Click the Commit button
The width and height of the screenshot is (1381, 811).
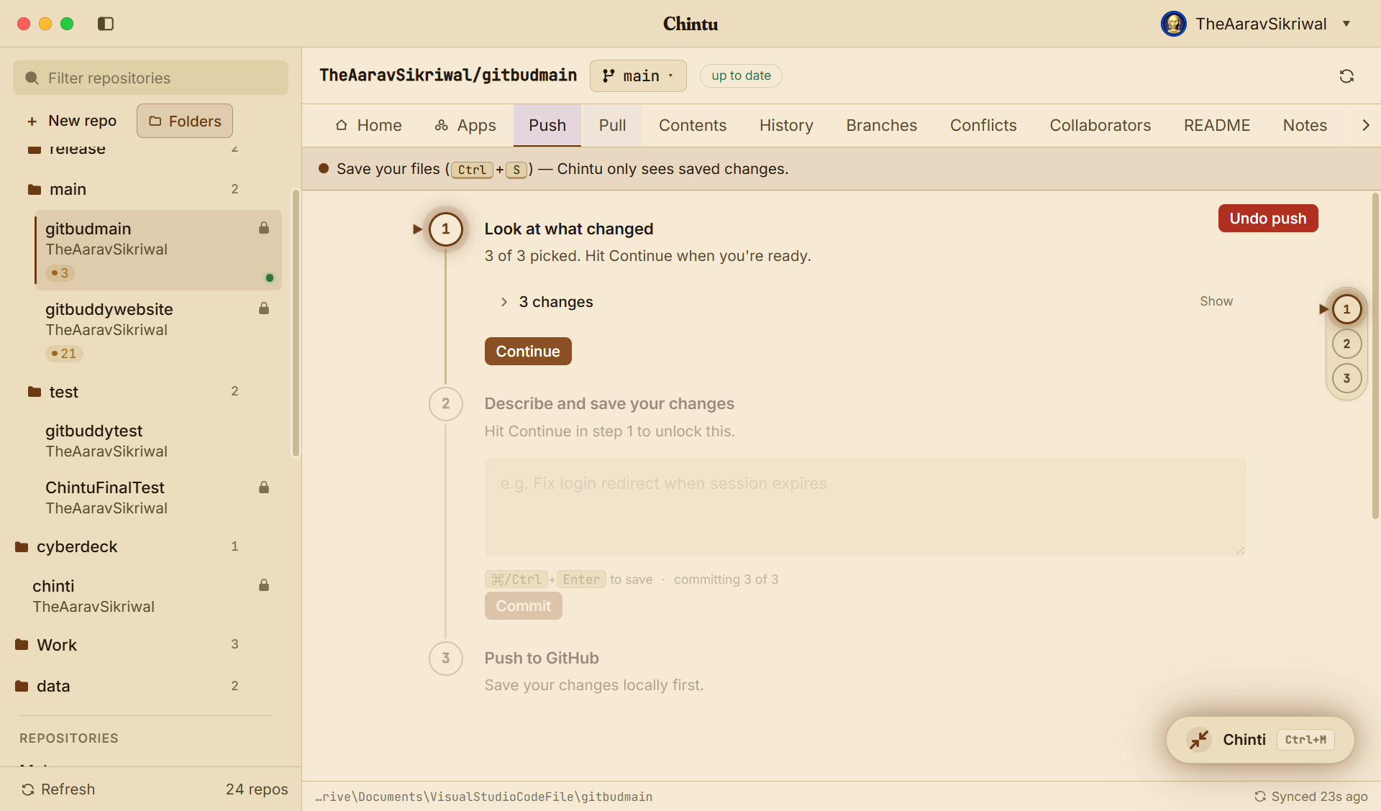pyautogui.click(x=524, y=606)
